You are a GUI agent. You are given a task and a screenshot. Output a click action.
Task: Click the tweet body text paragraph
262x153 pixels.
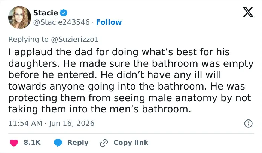click(131, 81)
